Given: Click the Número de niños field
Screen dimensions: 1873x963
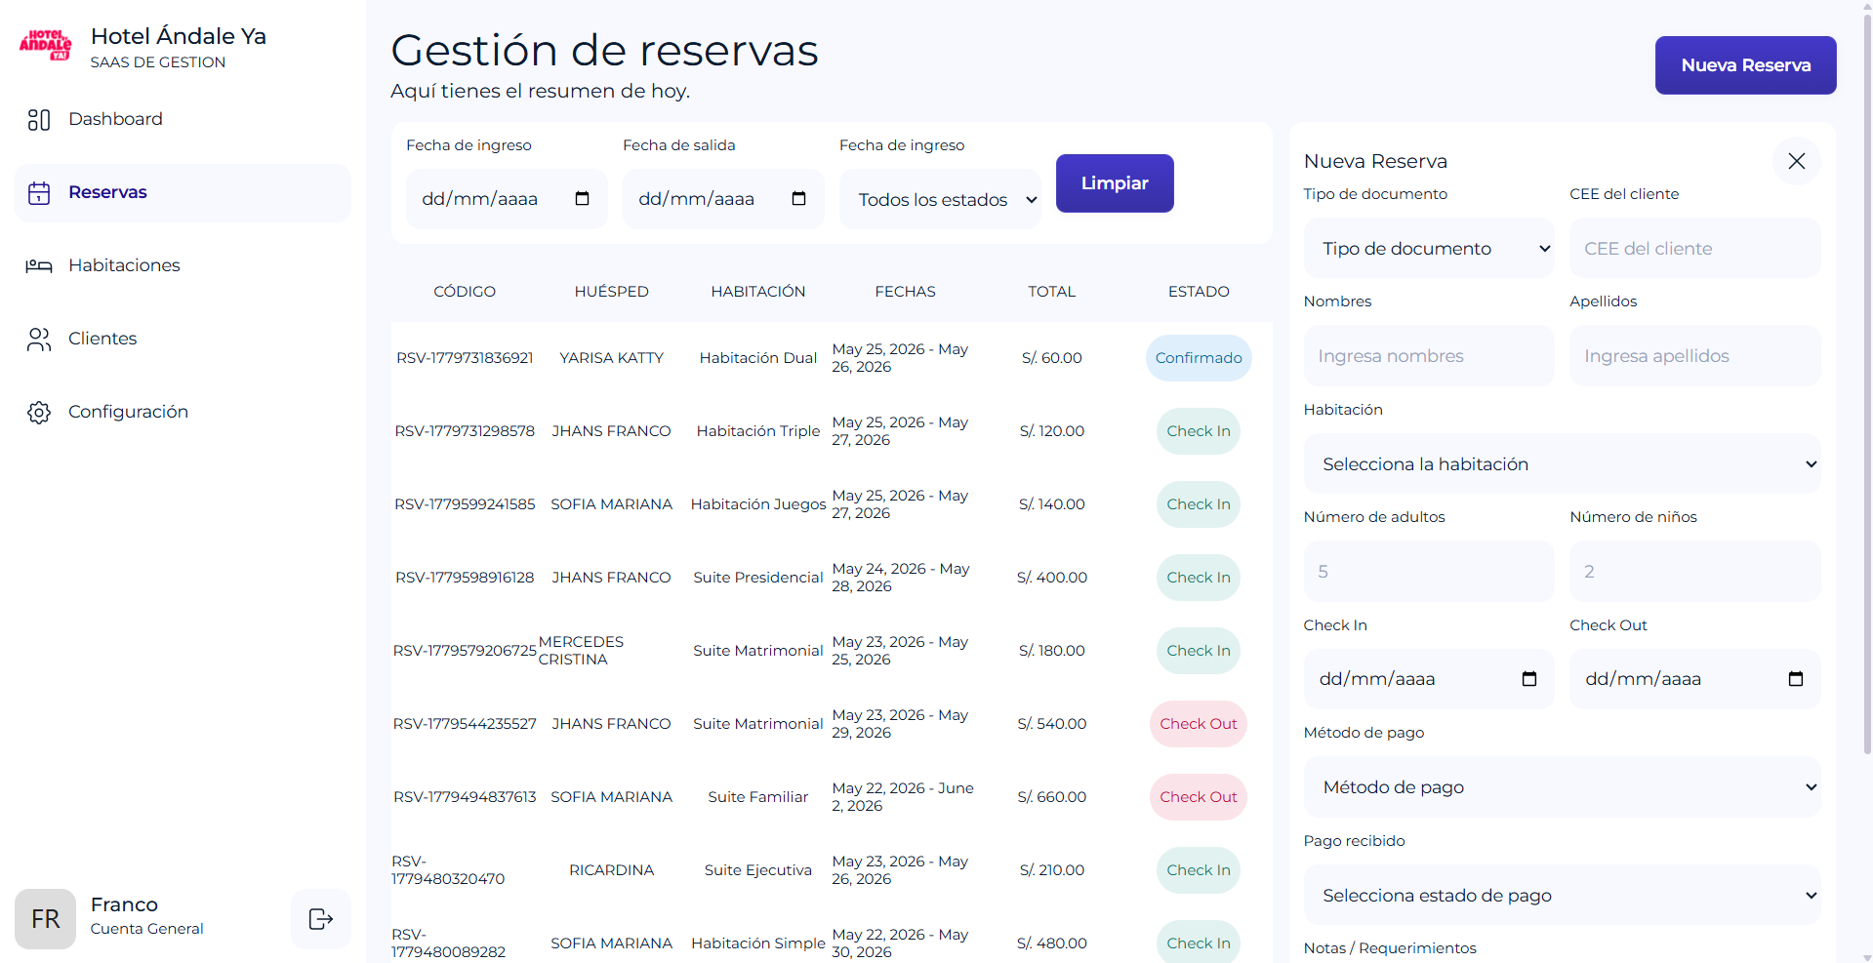Looking at the screenshot, I should (1694, 572).
